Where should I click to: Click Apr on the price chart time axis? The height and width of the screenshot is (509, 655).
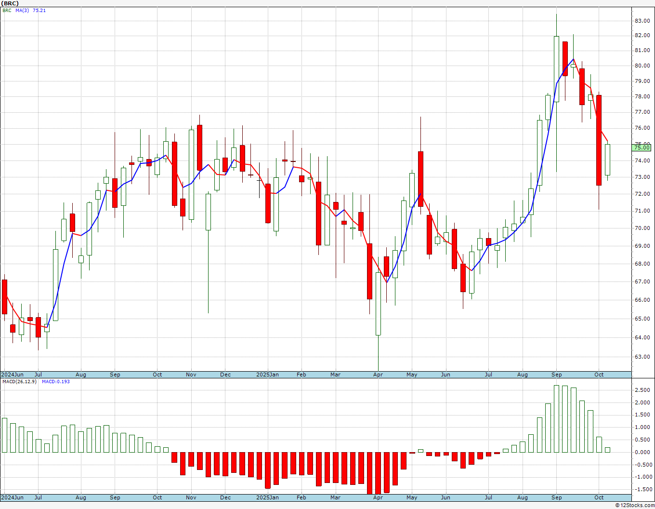(378, 375)
